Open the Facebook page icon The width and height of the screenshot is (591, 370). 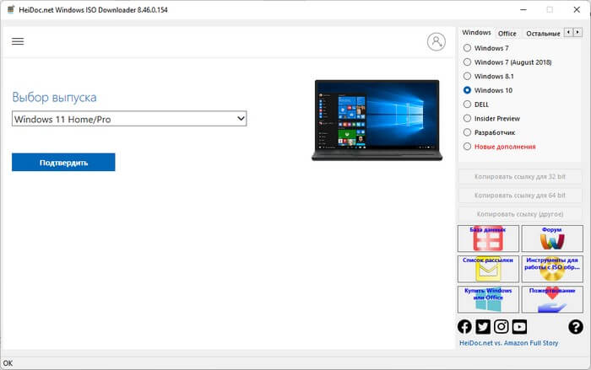[x=464, y=327]
